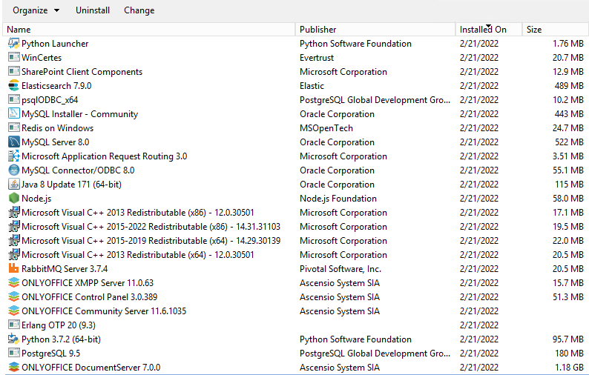Click the Change button
This screenshot has width=589, height=375.
(x=139, y=10)
